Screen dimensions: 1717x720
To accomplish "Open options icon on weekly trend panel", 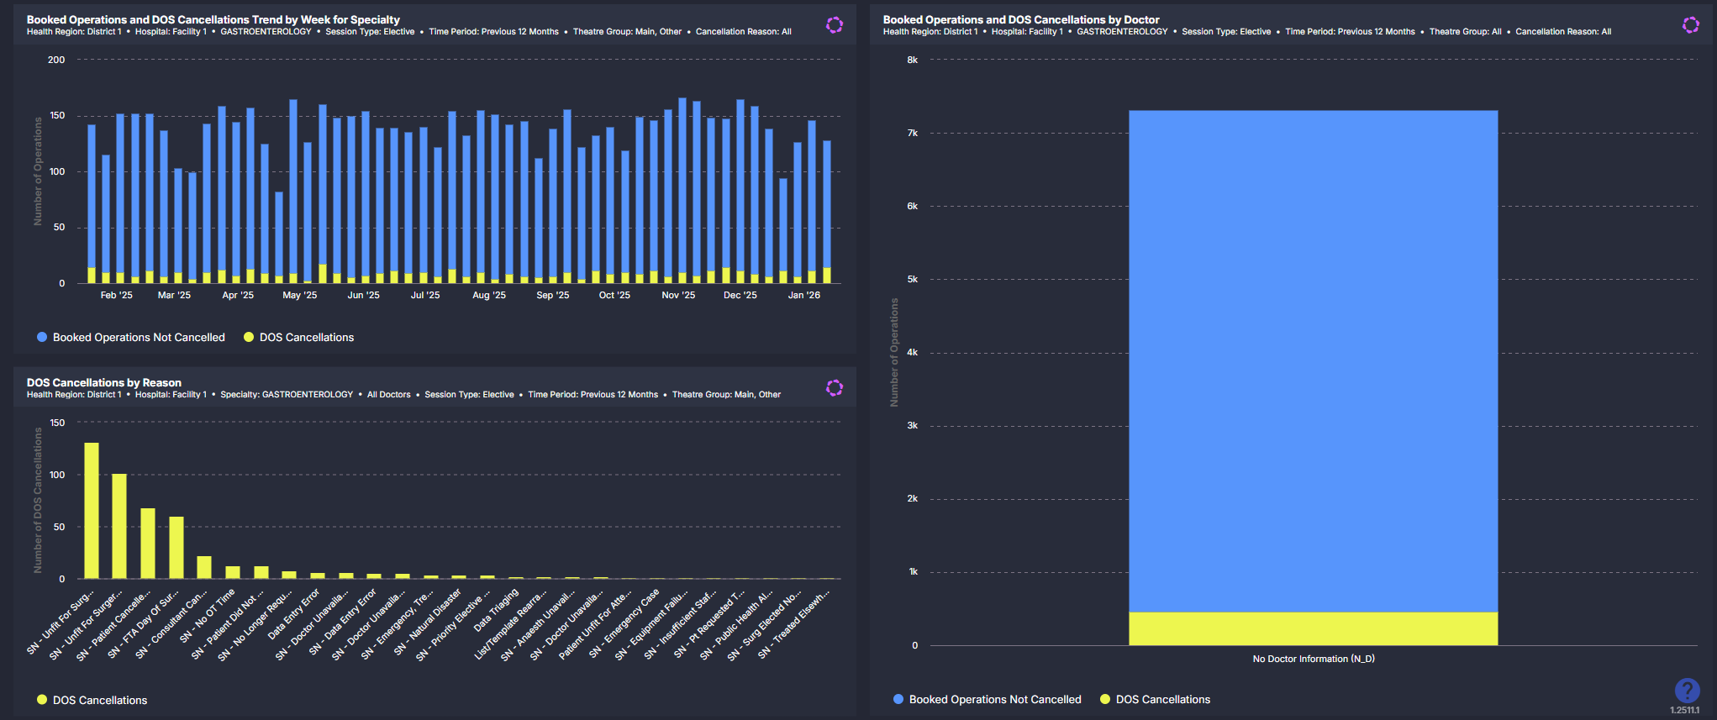I will pyautogui.click(x=834, y=25).
